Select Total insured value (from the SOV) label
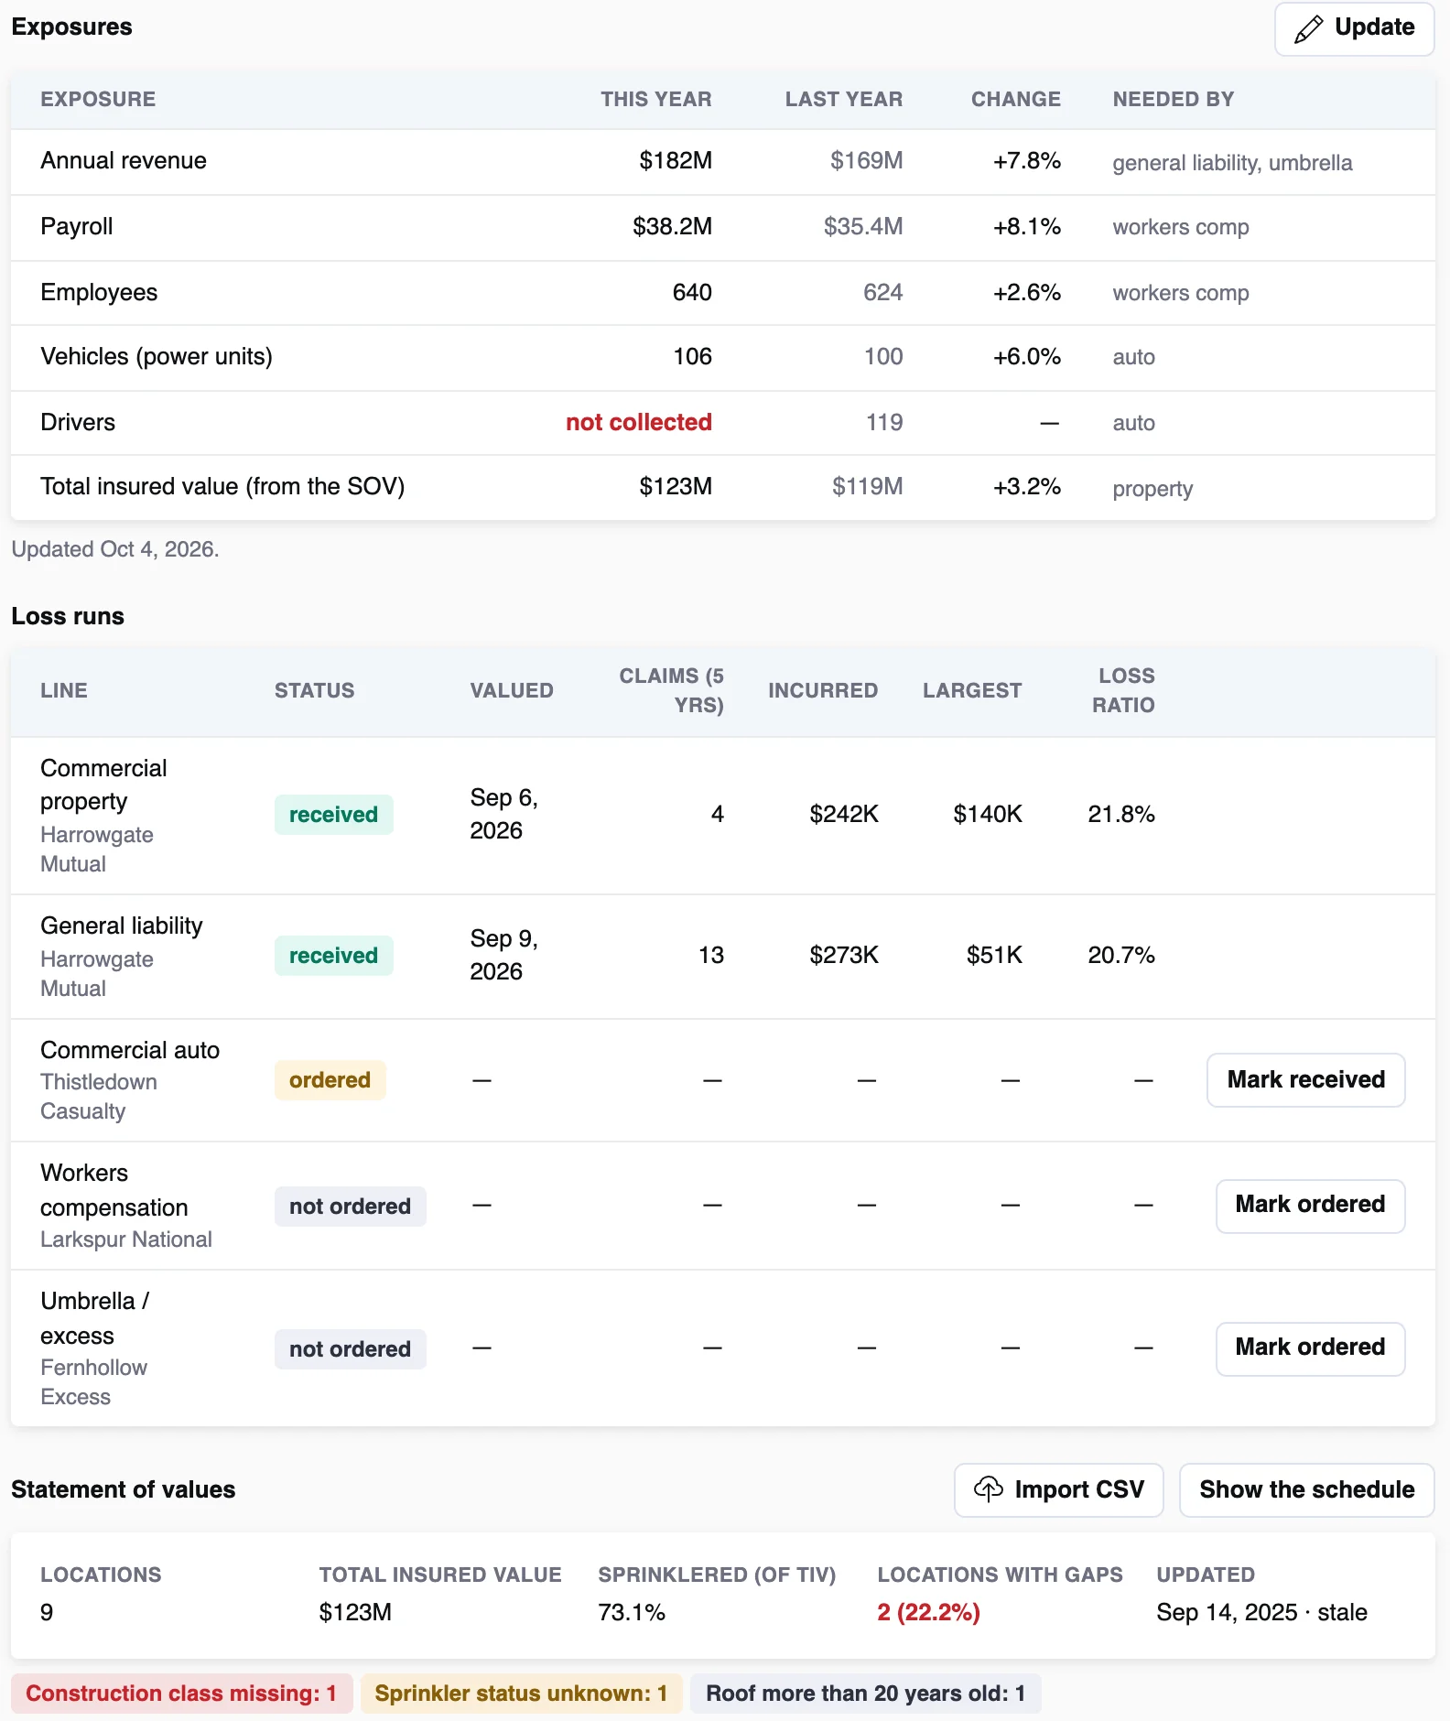 click(x=222, y=487)
